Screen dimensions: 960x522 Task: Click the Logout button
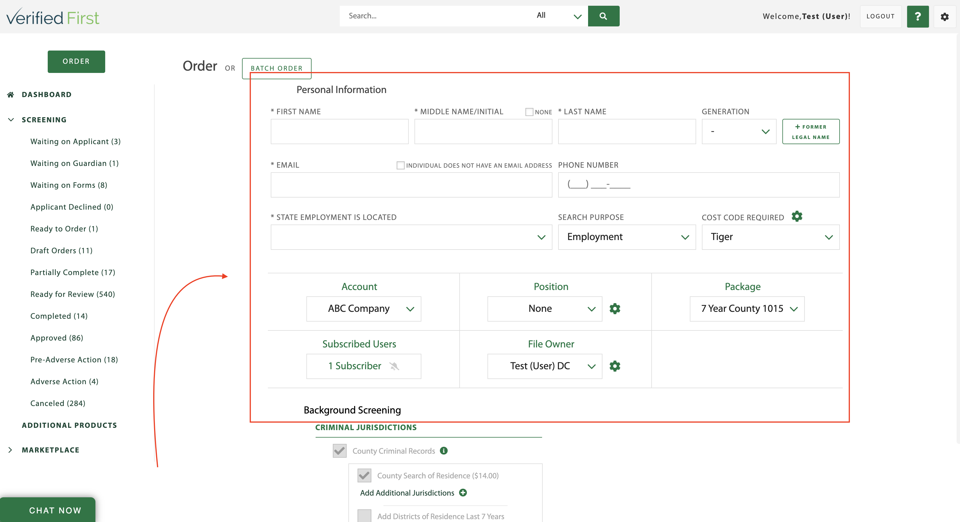click(880, 16)
